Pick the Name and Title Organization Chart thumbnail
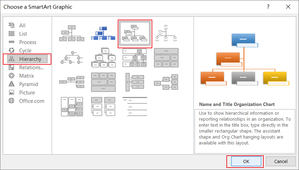 [x=135, y=33]
